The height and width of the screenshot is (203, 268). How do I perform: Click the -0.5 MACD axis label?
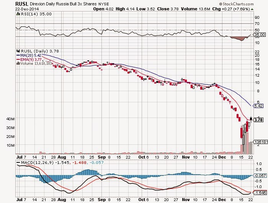pos(258,181)
